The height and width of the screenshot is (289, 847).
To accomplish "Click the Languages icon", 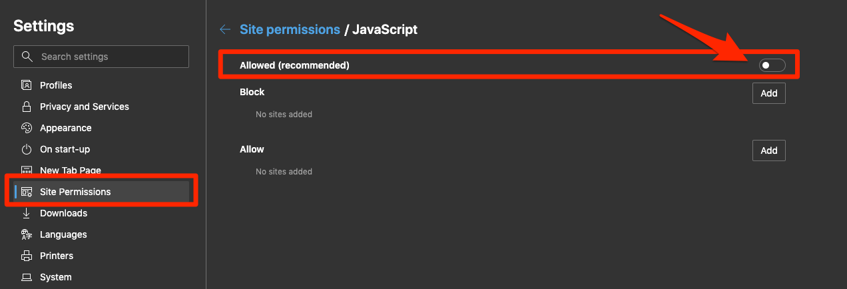I will coord(27,234).
